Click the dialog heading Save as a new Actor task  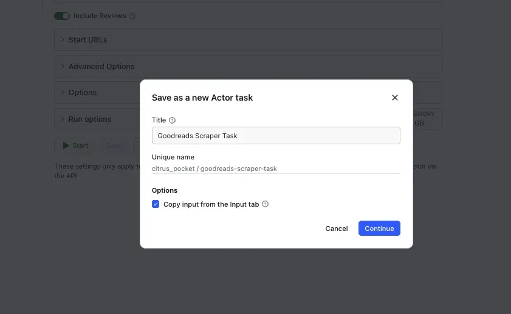click(x=202, y=98)
